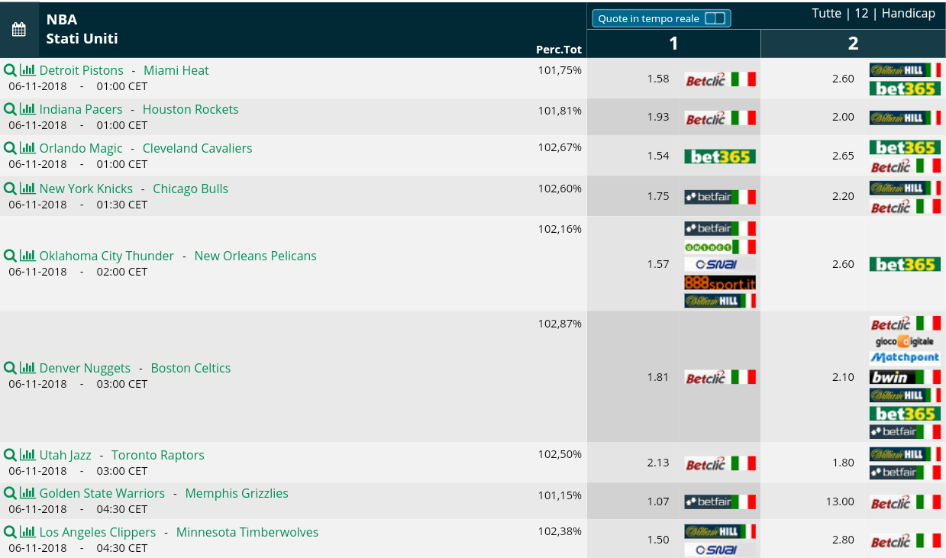Click William Hill logo in Indiana Pacers away odds

(x=905, y=118)
